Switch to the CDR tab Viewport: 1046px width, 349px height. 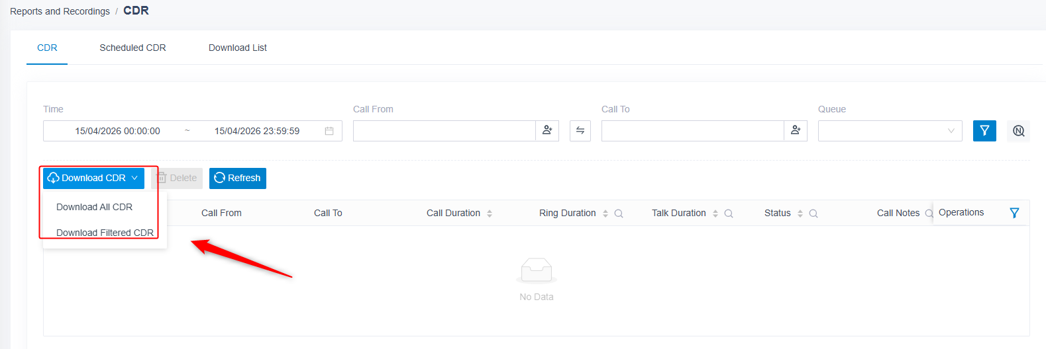(47, 48)
